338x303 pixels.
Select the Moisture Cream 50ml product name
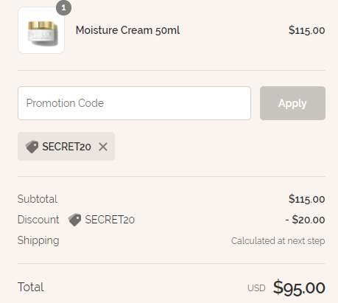[x=127, y=30]
